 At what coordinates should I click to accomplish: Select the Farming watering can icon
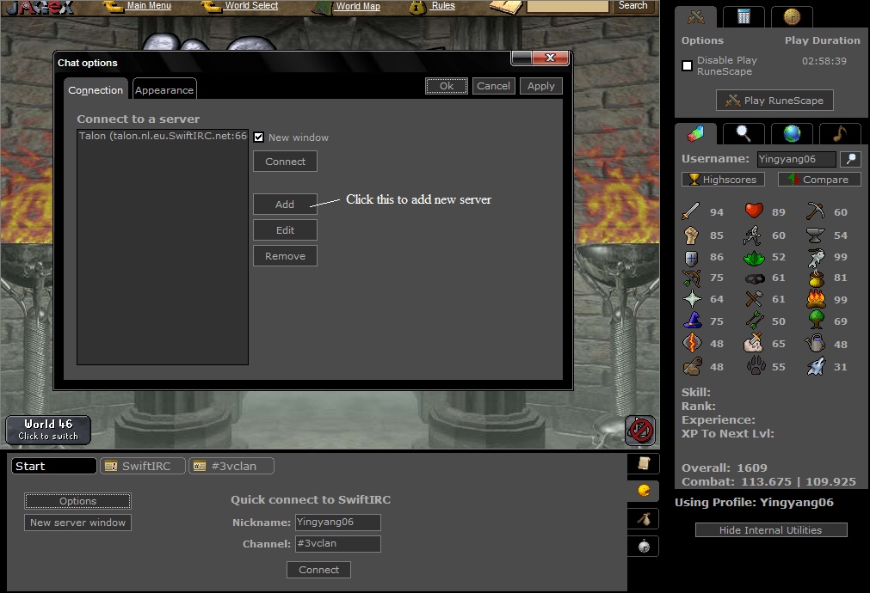[x=815, y=343]
